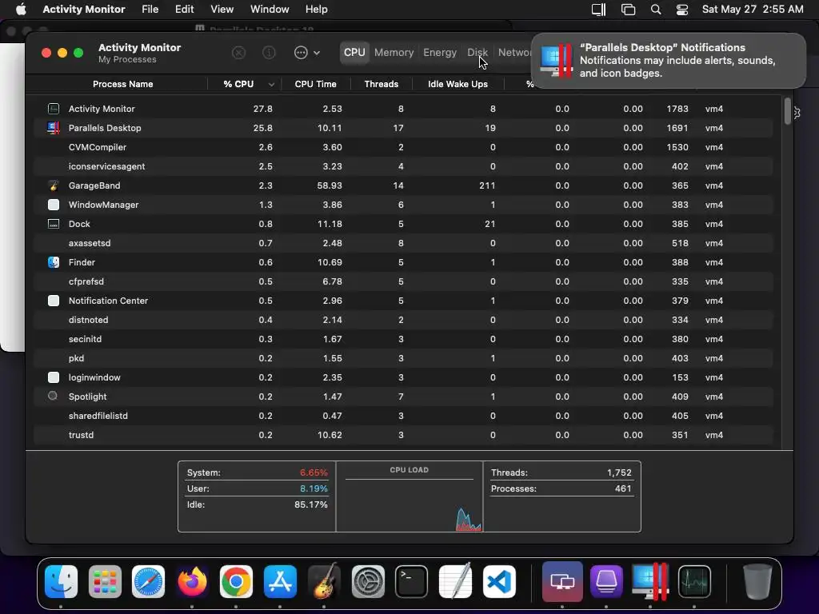This screenshot has height=614, width=819.
Task: Click the Stop process toolbar icon
Action: click(238, 53)
